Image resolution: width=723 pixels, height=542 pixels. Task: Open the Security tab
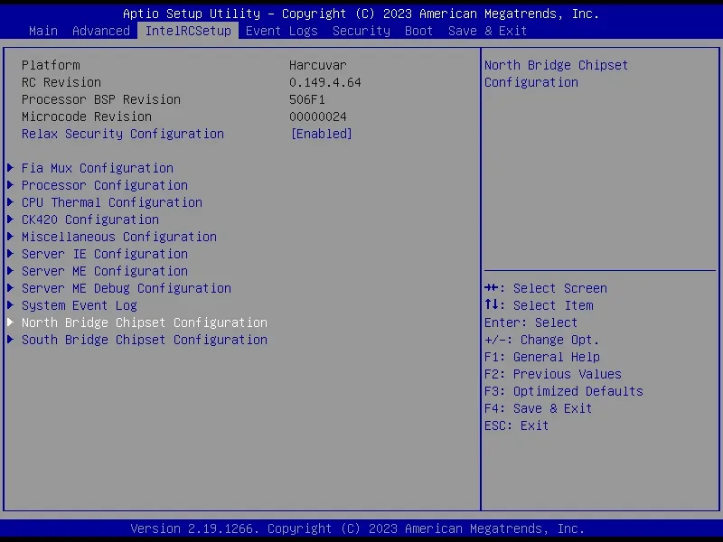tap(361, 31)
